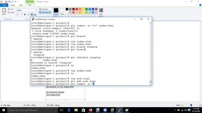Toggle Strikethrough formatting

pos(35,14)
